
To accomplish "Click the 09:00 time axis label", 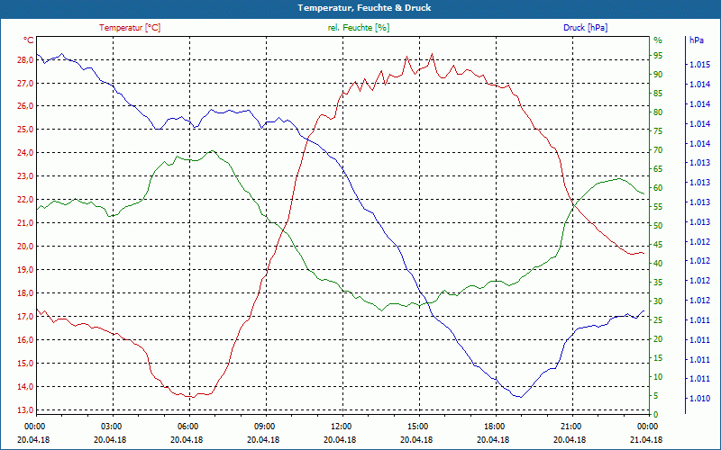I will pyautogui.click(x=264, y=427).
